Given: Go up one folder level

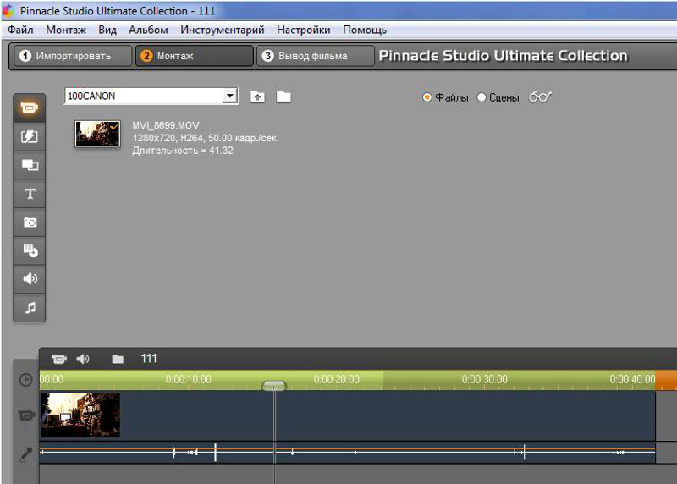Looking at the screenshot, I should coord(257,97).
